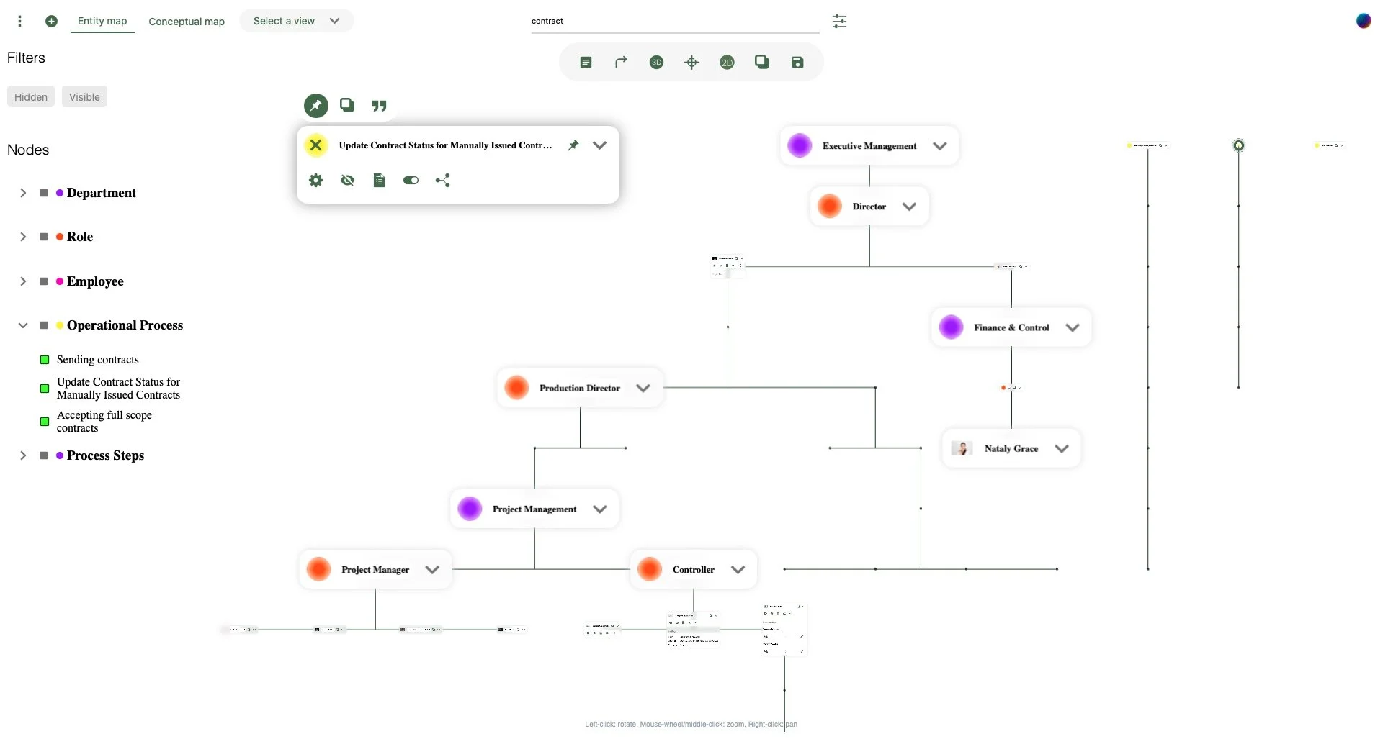Open the filter sliders icon near the profile avatar
This screenshot has height=739, width=1383.
pyautogui.click(x=839, y=21)
